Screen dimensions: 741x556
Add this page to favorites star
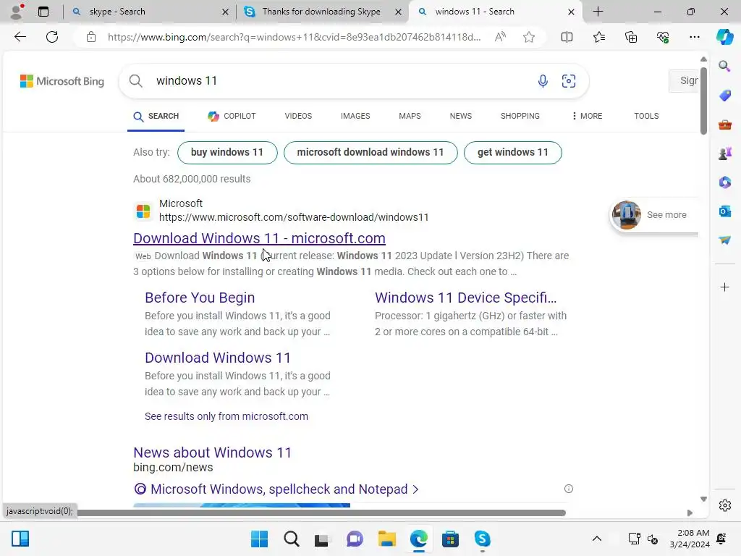pyautogui.click(x=529, y=37)
